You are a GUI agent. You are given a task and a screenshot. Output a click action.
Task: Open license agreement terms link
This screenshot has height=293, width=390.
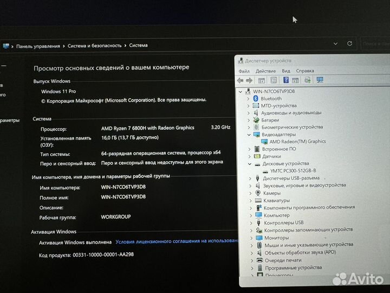(177, 241)
